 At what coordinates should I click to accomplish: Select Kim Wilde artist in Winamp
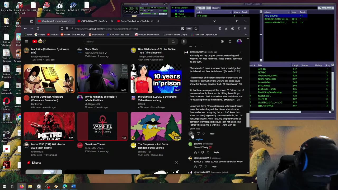[202, 16]
